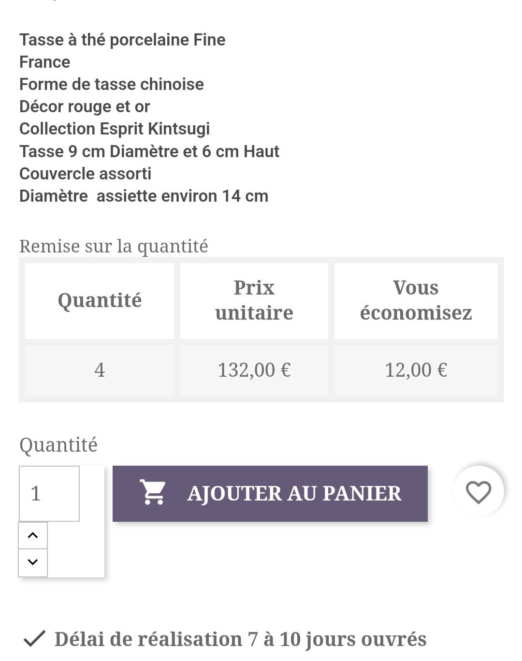Click the quantity 4 discount cell
The height and width of the screenshot is (661, 522).
[100, 370]
